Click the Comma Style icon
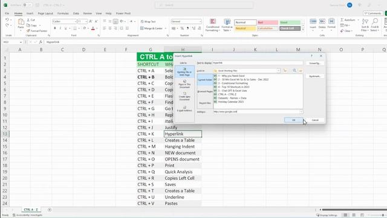387x218 pixels. click(x=187, y=28)
